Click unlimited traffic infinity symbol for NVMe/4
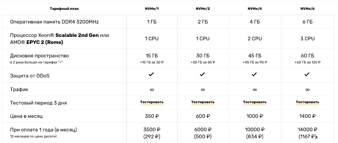 [255, 90]
